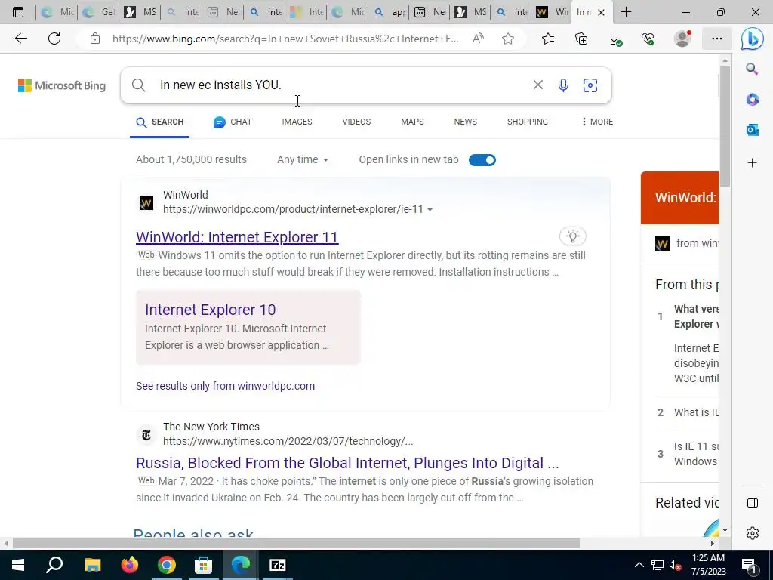Open File Explorer from taskbar
The width and height of the screenshot is (773, 580).
click(x=92, y=565)
